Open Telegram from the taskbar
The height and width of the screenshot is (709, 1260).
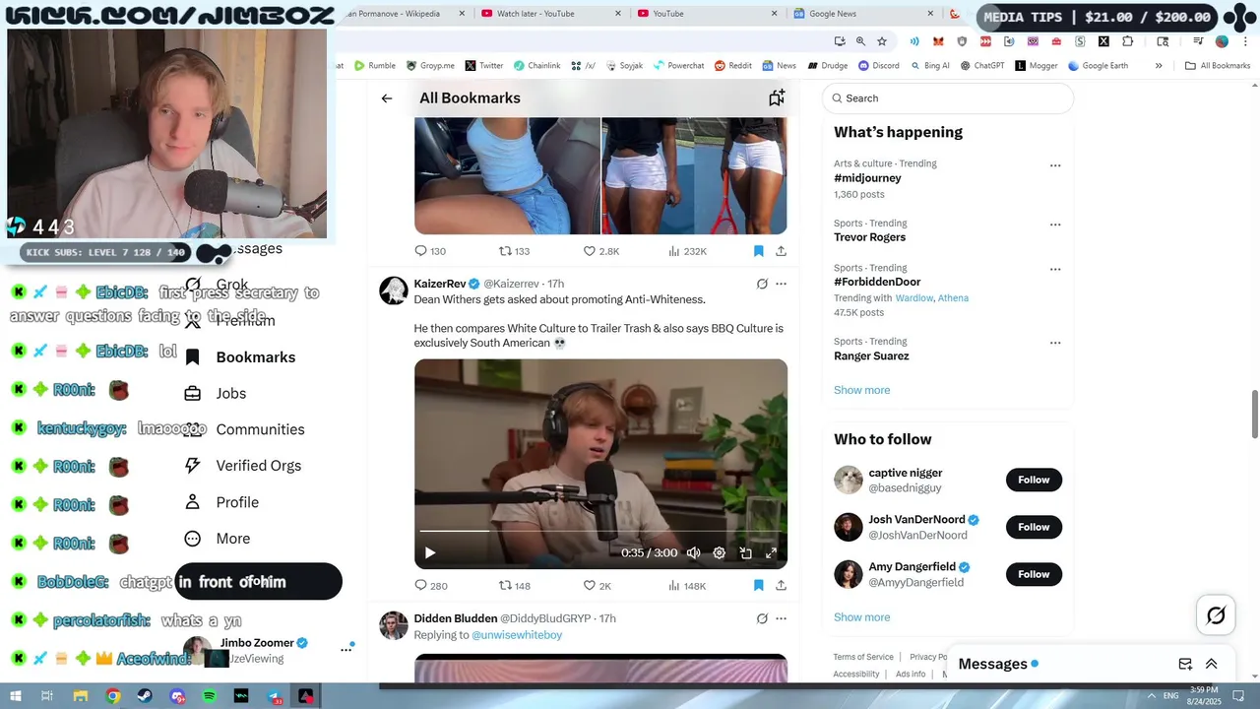point(275,696)
